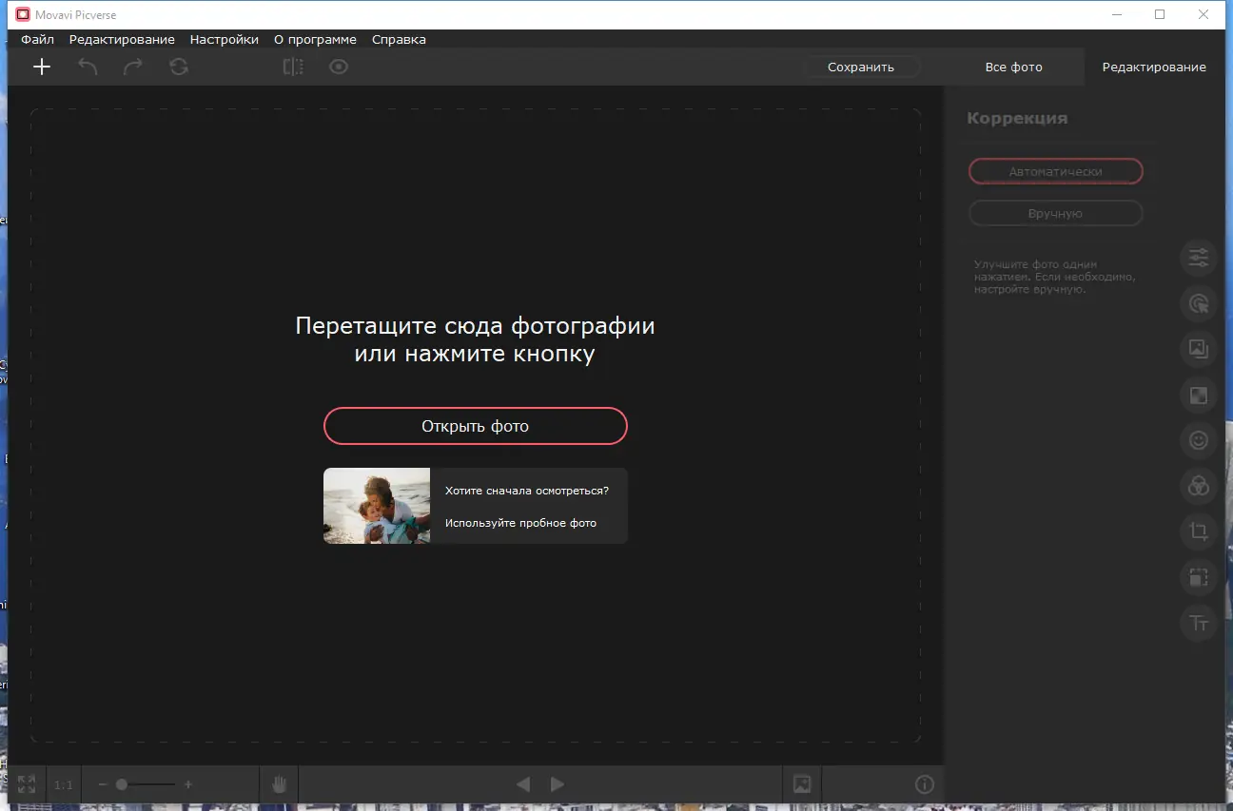Click the sample beach photo thumbnail
Screen dimensions: 1233x811
(x=376, y=505)
